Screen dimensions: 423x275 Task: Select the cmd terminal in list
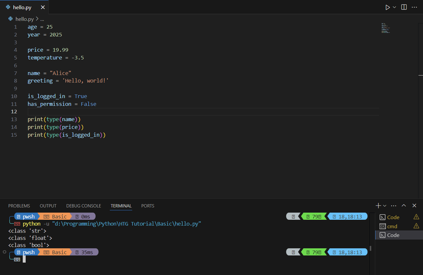392,226
